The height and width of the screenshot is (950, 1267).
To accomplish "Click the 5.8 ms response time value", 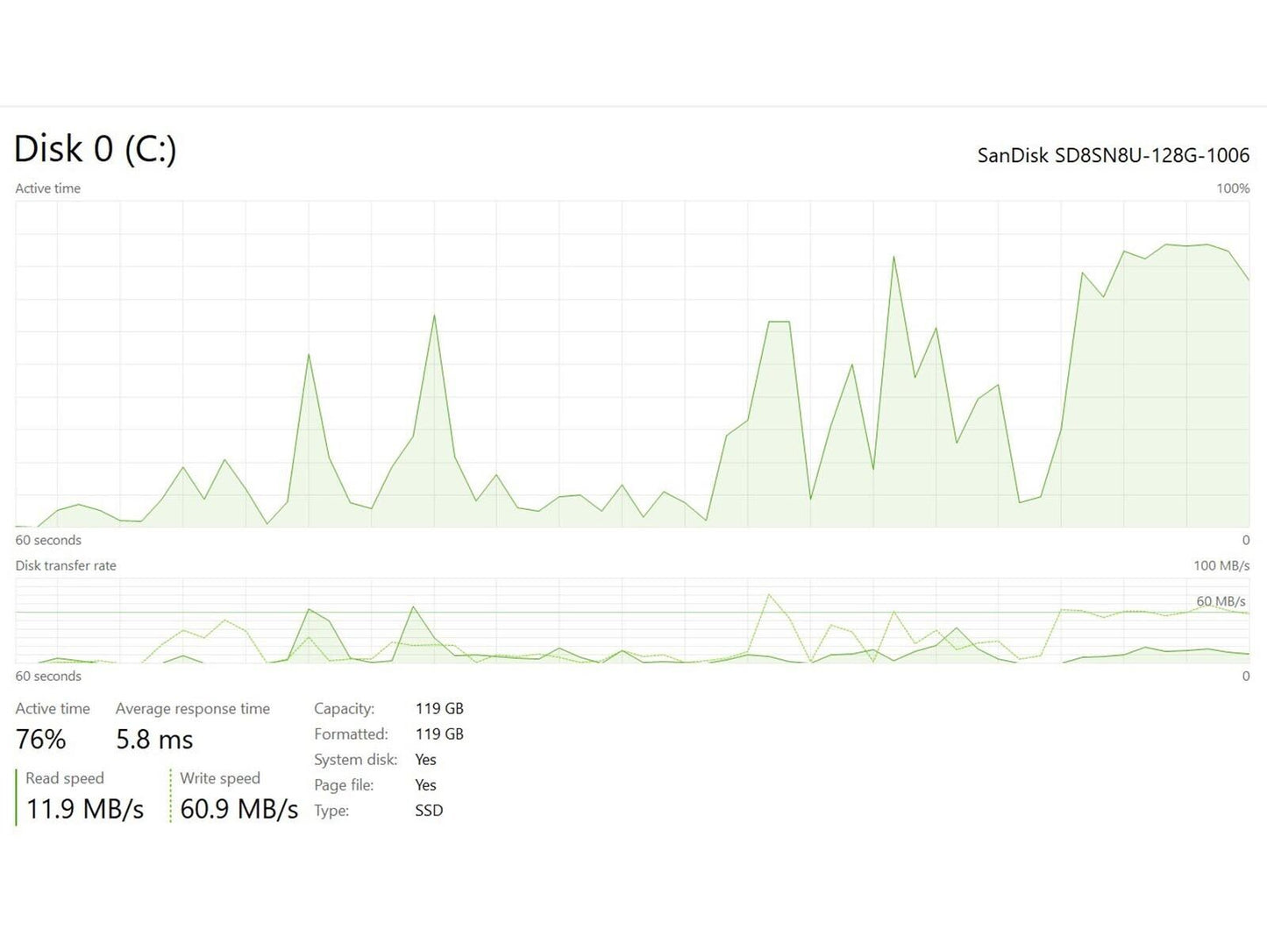I will click(x=154, y=740).
